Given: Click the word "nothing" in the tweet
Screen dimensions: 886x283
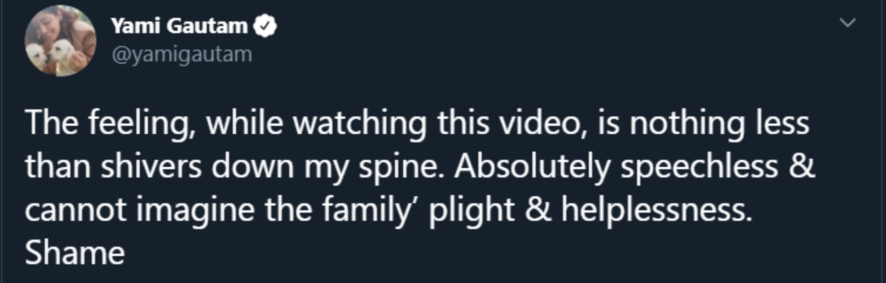Looking at the screenshot, I should 687,123.
